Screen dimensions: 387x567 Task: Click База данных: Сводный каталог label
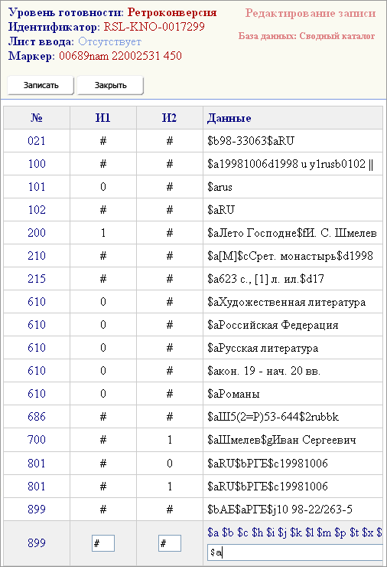click(x=307, y=36)
